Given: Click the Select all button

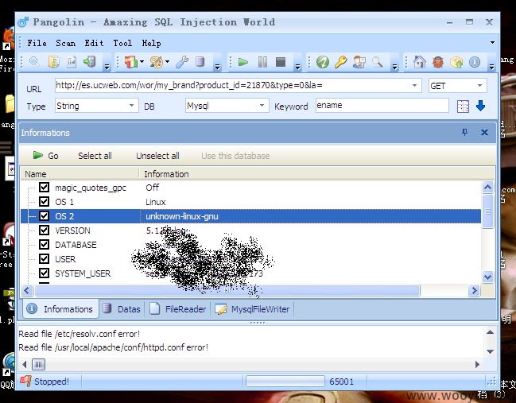Looking at the screenshot, I should point(95,156).
